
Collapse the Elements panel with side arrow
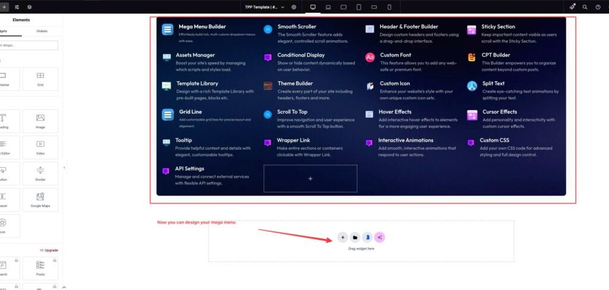(x=64, y=168)
